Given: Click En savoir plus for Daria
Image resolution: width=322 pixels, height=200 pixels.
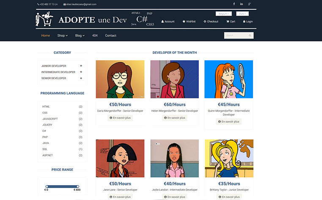Looking at the screenshot, I should (120, 118).
